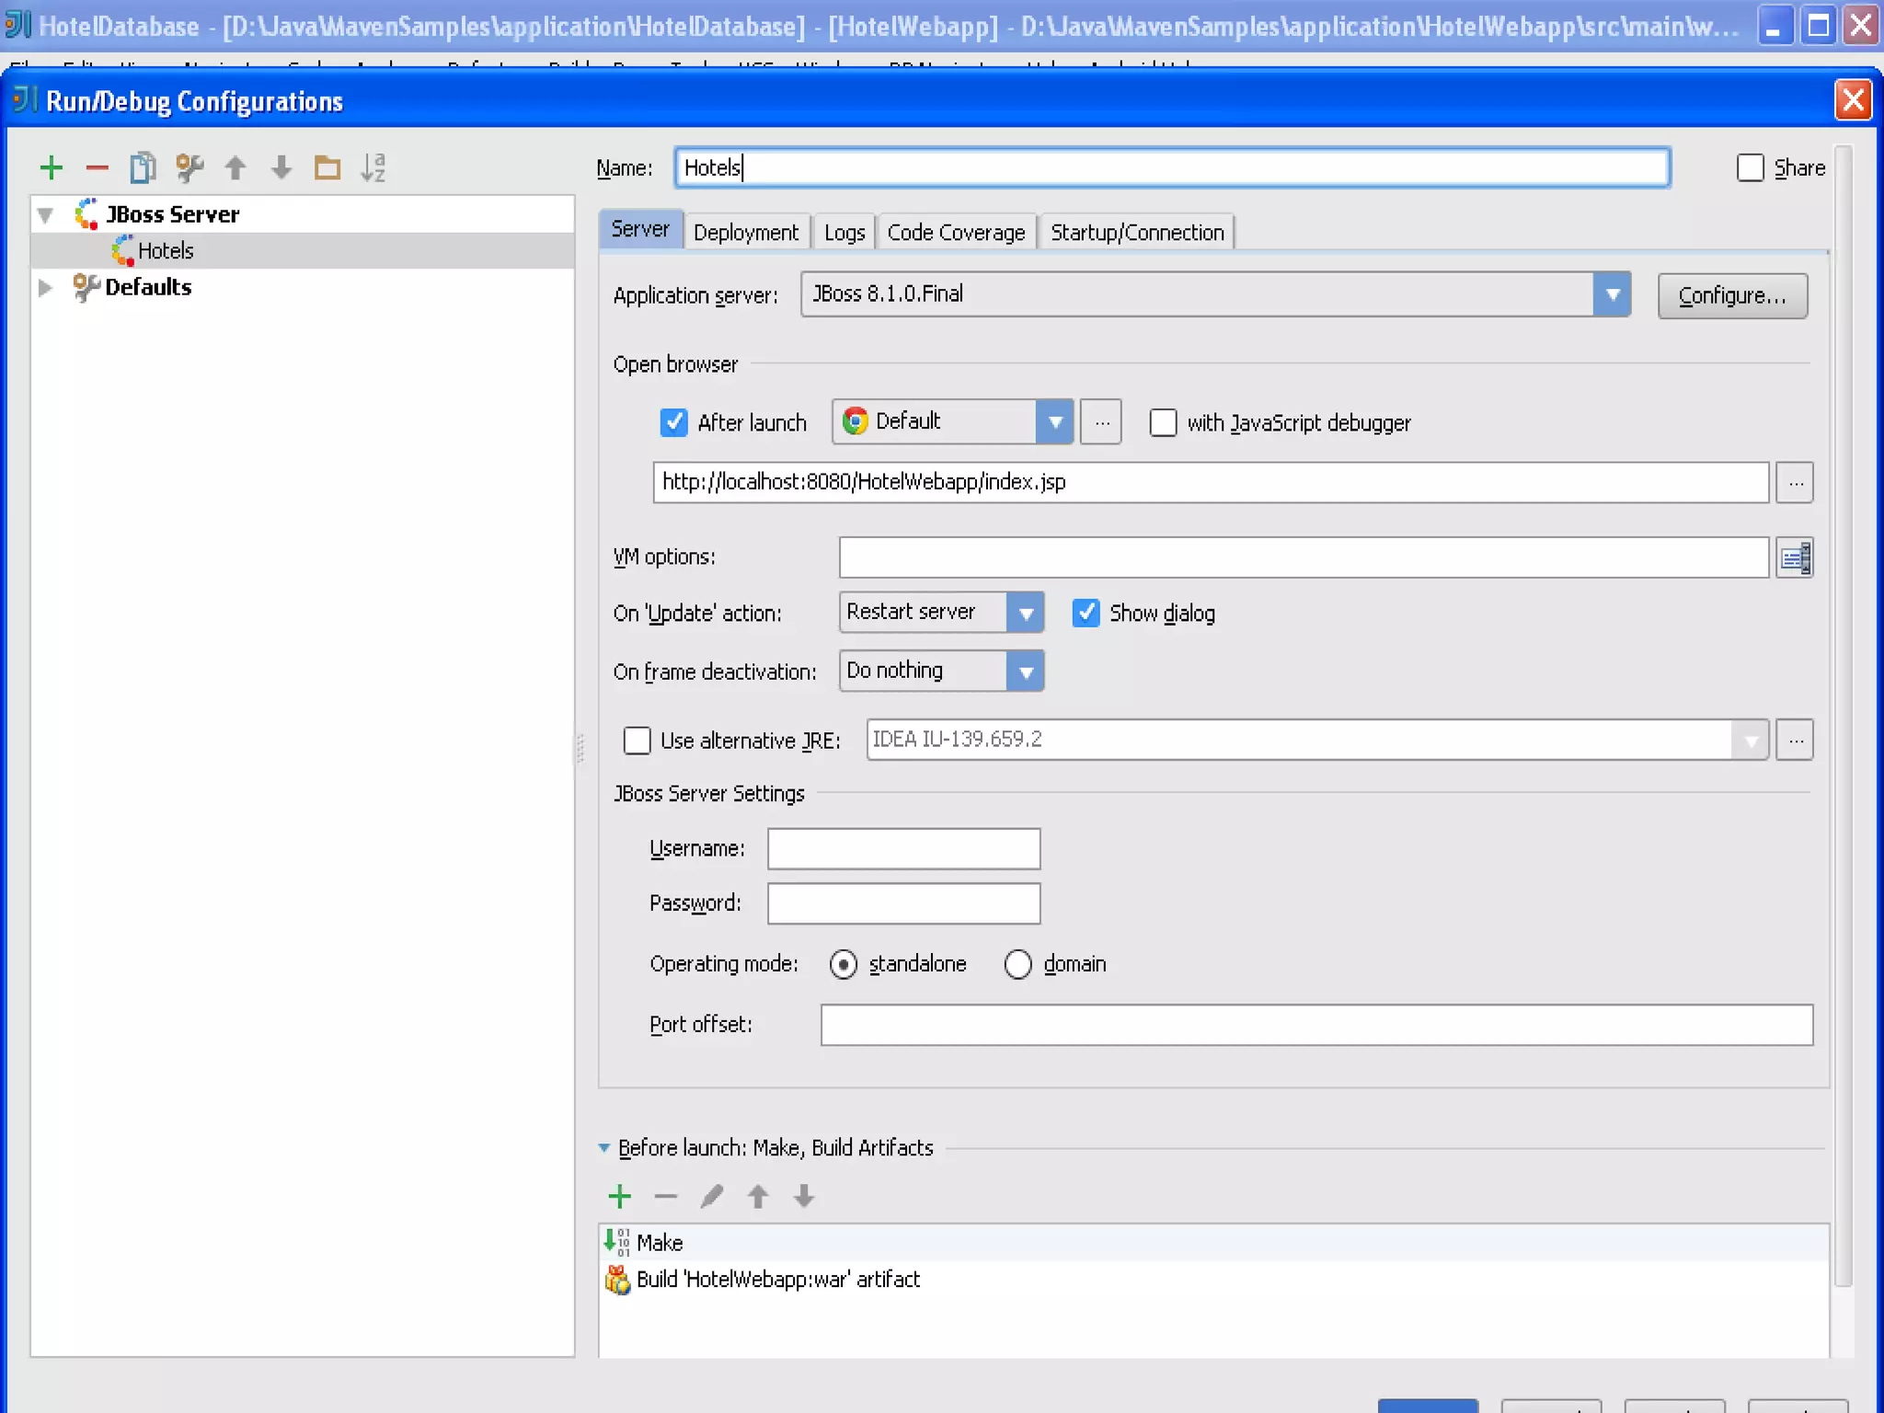Open edit defaults wrench icon
Screen dimensions: 1884x1413
pos(190,167)
